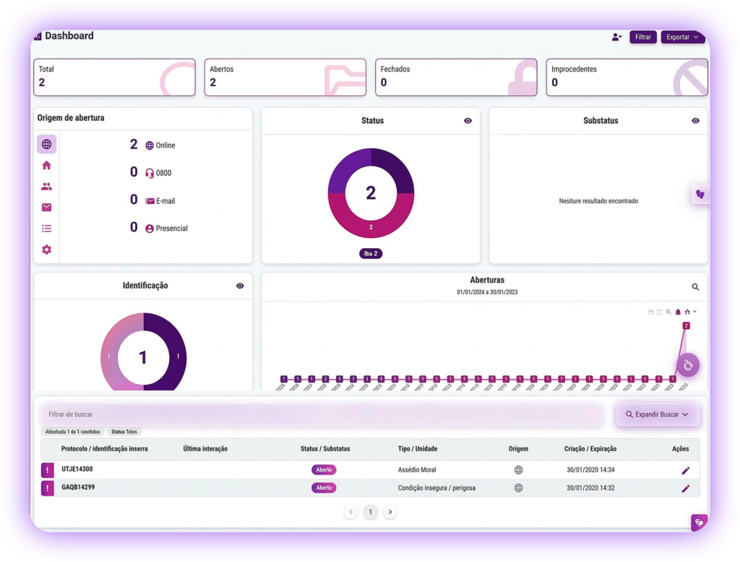The image size is (740, 562).
Task: Select the Fechados summary card
Action: [x=455, y=77]
